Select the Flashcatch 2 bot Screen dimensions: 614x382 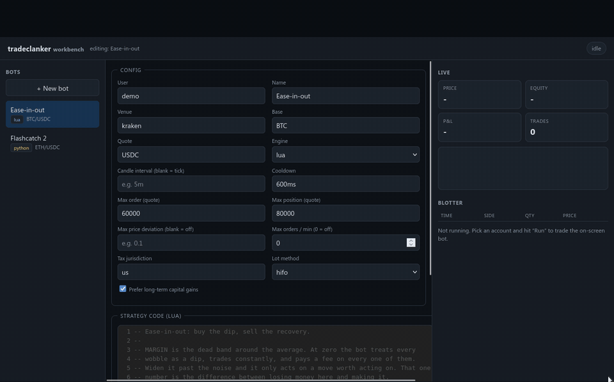click(x=52, y=142)
